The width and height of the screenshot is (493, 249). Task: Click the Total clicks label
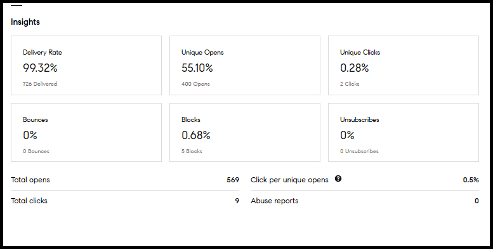pyautogui.click(x=29, y=201)
